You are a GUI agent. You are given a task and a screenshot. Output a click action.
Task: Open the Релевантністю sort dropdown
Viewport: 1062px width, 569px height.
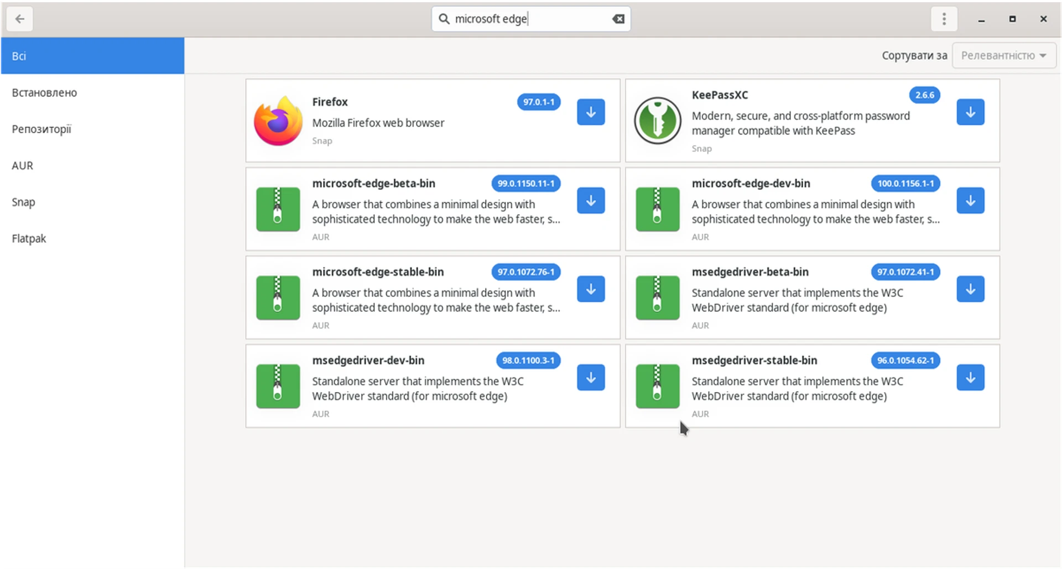click(x=1003, y=56)
